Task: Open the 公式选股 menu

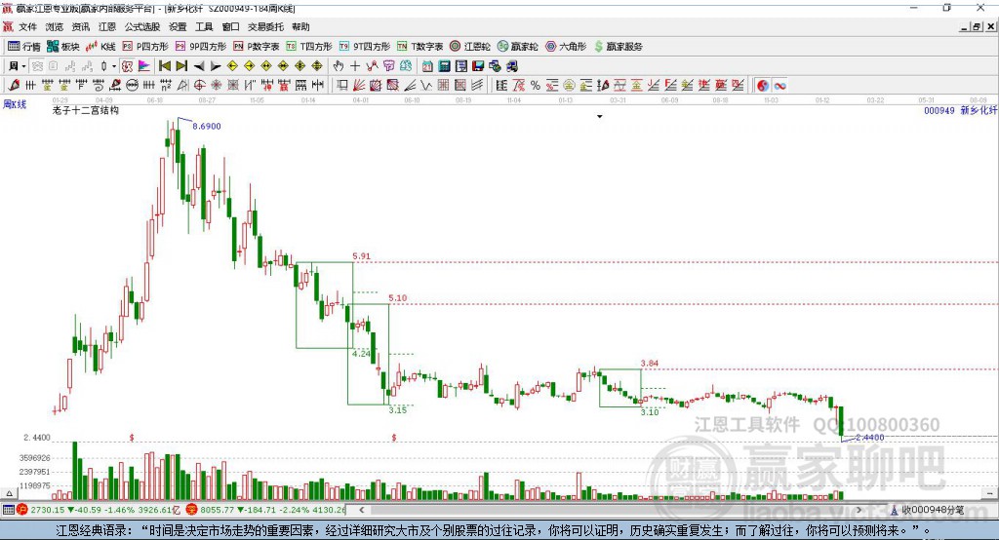Action: tap(142, 26)
